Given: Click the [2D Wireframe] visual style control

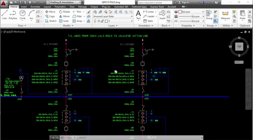Looking at the screenshot, I should [x=18, y=32].
